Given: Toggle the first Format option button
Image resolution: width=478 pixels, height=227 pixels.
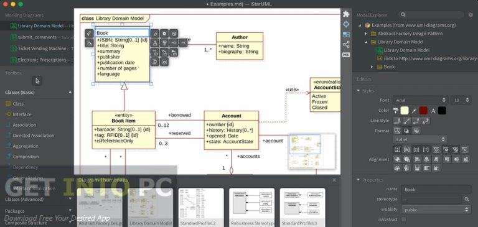Looking at the screenshot, I should [x=397, y=131].
